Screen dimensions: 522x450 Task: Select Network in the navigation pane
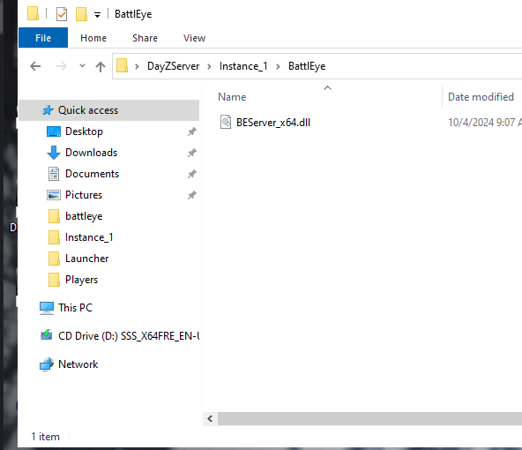[78, 364]
